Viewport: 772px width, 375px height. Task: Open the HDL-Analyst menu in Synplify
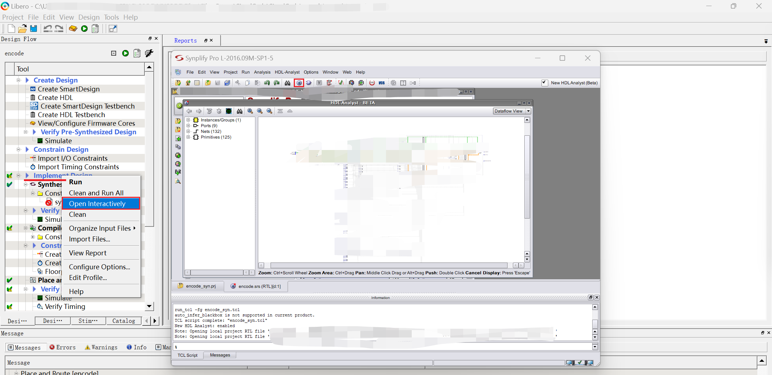[287, 72]
